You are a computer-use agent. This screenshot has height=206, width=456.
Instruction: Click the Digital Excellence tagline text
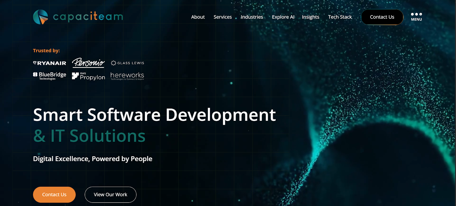(x=93, y=159)
